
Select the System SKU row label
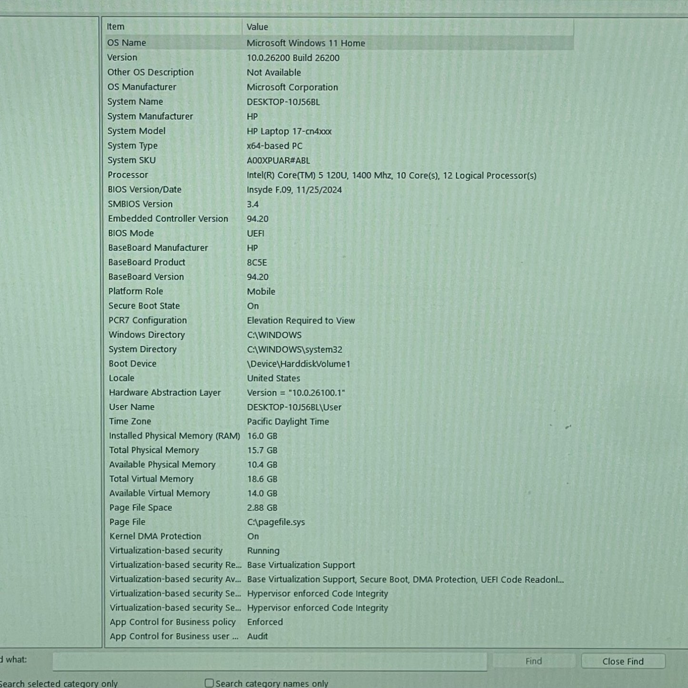pyautogui.click(x=131, y=160)
